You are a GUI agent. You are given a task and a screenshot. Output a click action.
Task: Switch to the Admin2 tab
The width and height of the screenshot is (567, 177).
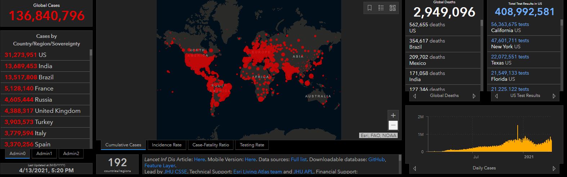tap(71, 154)
